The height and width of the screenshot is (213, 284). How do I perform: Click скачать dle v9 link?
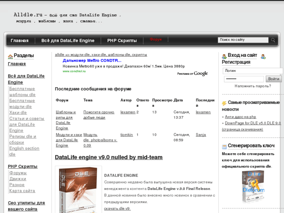[x=117, y=209]
